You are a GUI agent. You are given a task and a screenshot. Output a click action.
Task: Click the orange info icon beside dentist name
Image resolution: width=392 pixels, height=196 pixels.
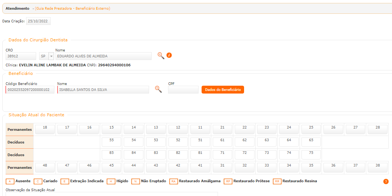[x=169, y=56]
